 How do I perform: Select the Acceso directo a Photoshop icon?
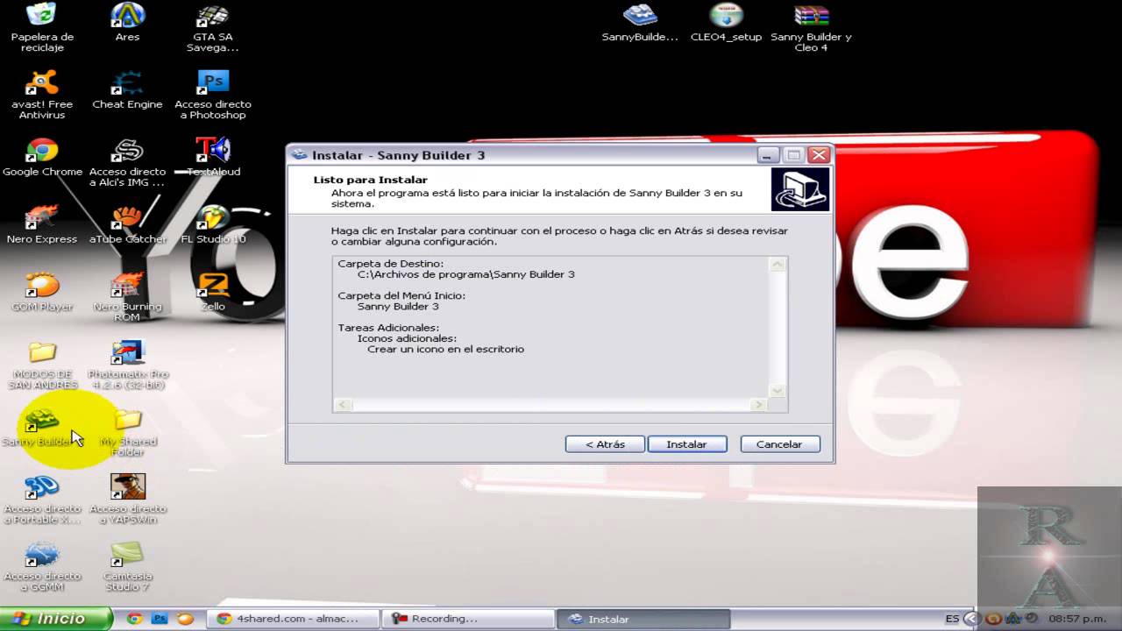point(212,95)
